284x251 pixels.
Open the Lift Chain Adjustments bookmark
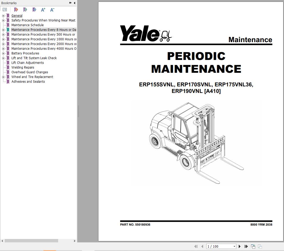pos(27,63)
